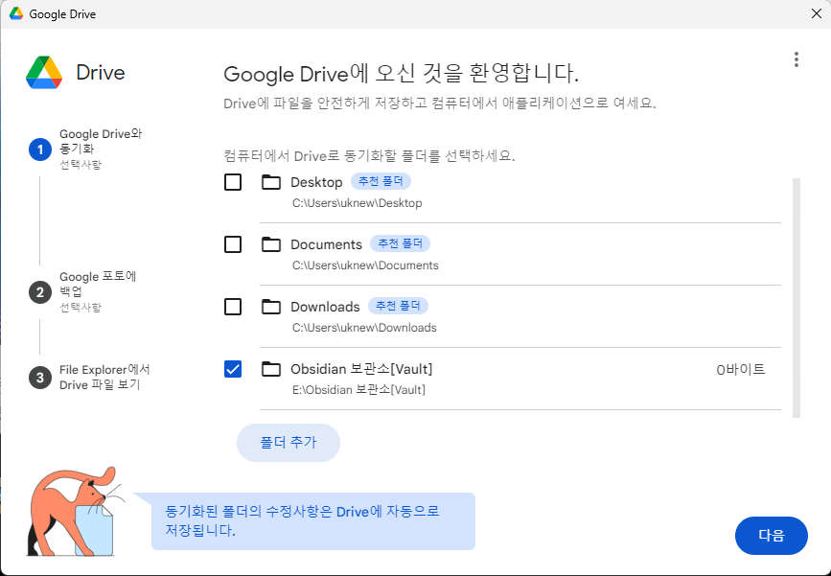
Task: Click the Documents folder icon
Action: 270,244
